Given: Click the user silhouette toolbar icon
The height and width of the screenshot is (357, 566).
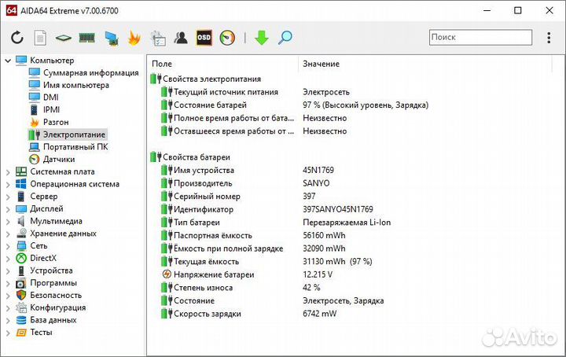Looking at the screenshot, I should (x=181, y=38).
